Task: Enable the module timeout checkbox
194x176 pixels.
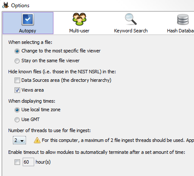Action: tap(17, 162)
